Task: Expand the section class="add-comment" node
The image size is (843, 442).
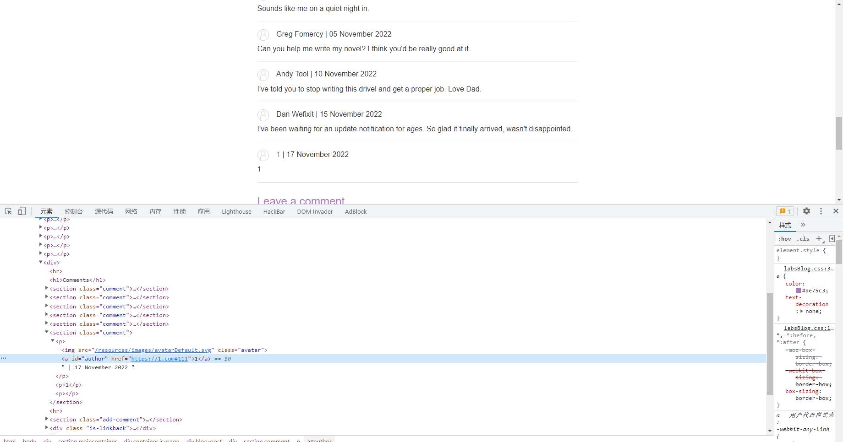Action: point(46,419)
